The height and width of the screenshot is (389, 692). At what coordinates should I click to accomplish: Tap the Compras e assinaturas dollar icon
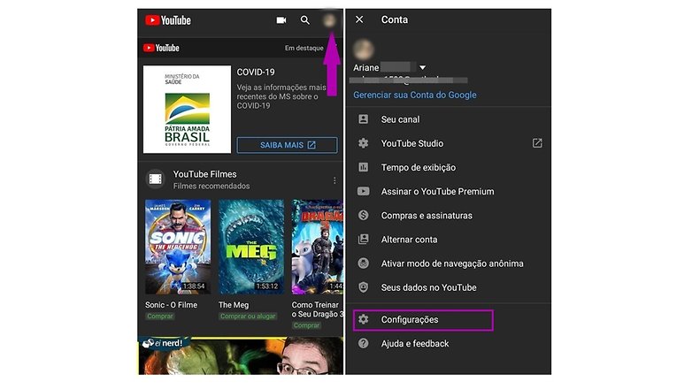pos(363,215)
